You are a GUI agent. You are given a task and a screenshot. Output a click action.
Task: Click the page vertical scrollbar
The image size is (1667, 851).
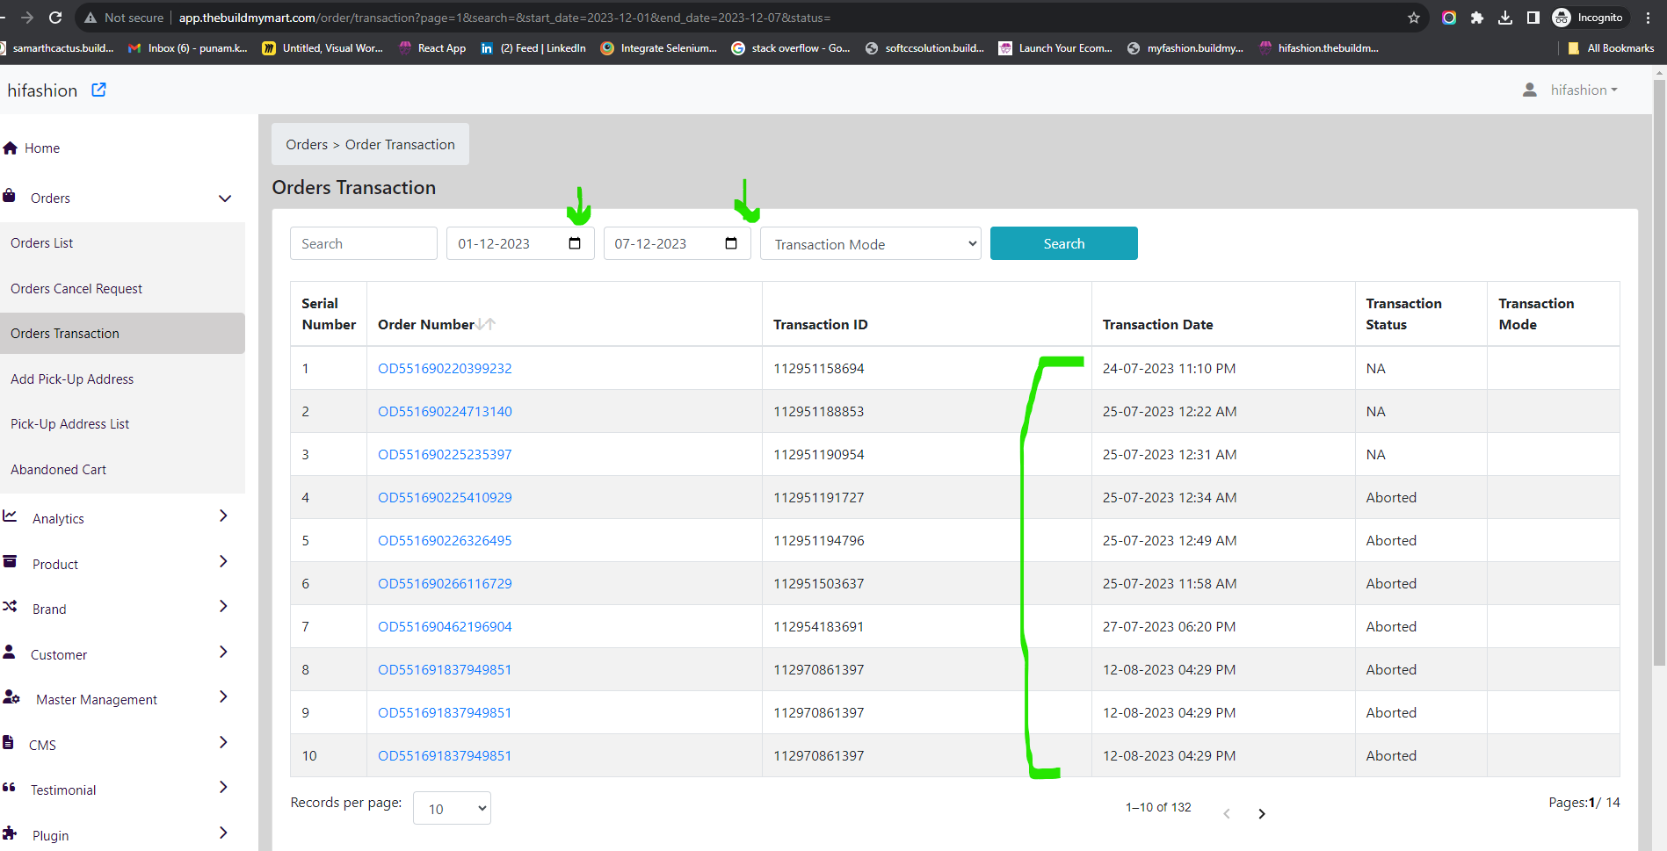(1659, 373)
